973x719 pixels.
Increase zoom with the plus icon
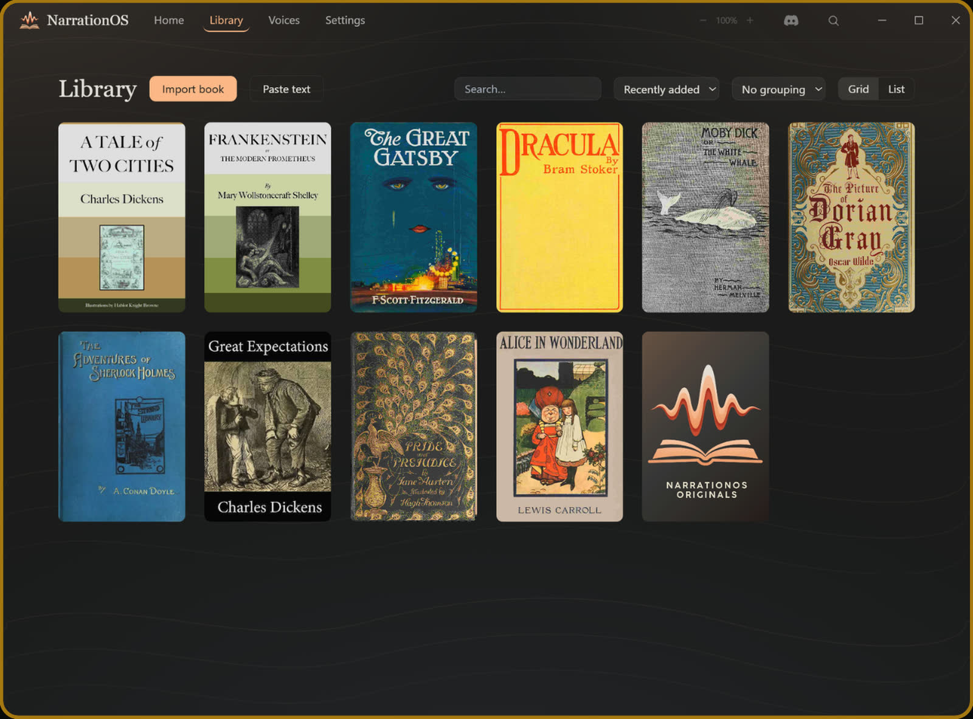point(750,21)
